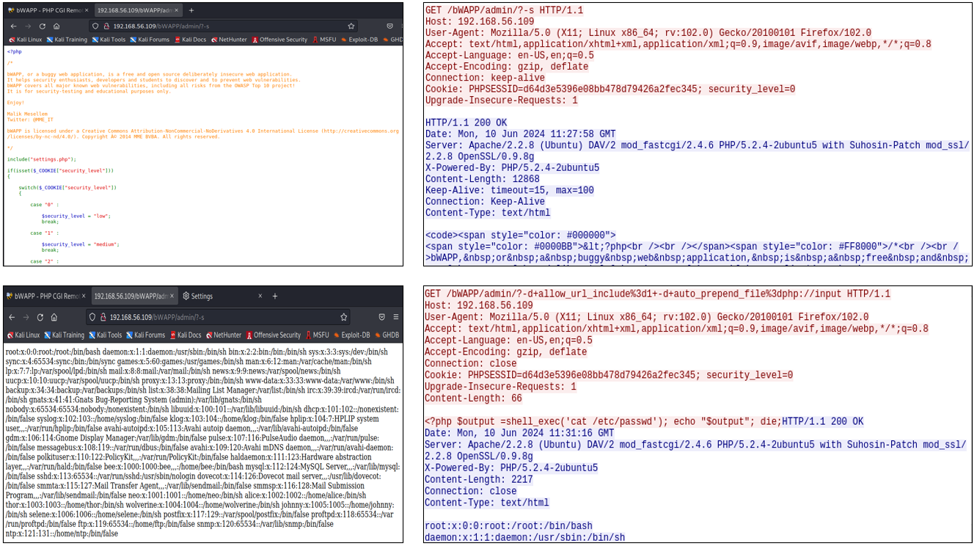The width and height of the screenshot is (977, 546).
Task: Open MSFU bookmark in bottom browser
Action: click(x=317, y=335)
